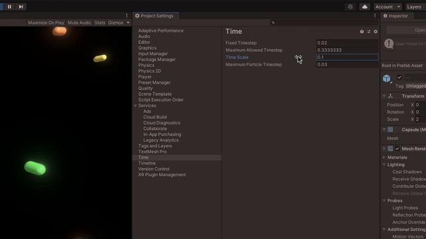426x239 pixels.
Task: Open the cloud services icon
Action: 365,7
